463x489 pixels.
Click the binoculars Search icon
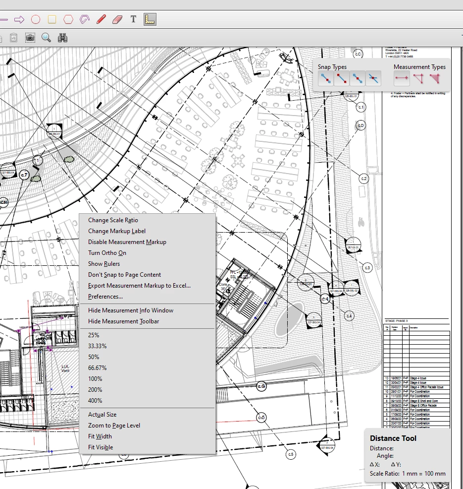click(x=62, y=38)
